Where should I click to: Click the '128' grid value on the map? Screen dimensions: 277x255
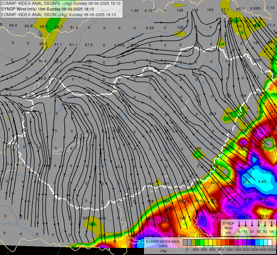[x=180, y=27]
